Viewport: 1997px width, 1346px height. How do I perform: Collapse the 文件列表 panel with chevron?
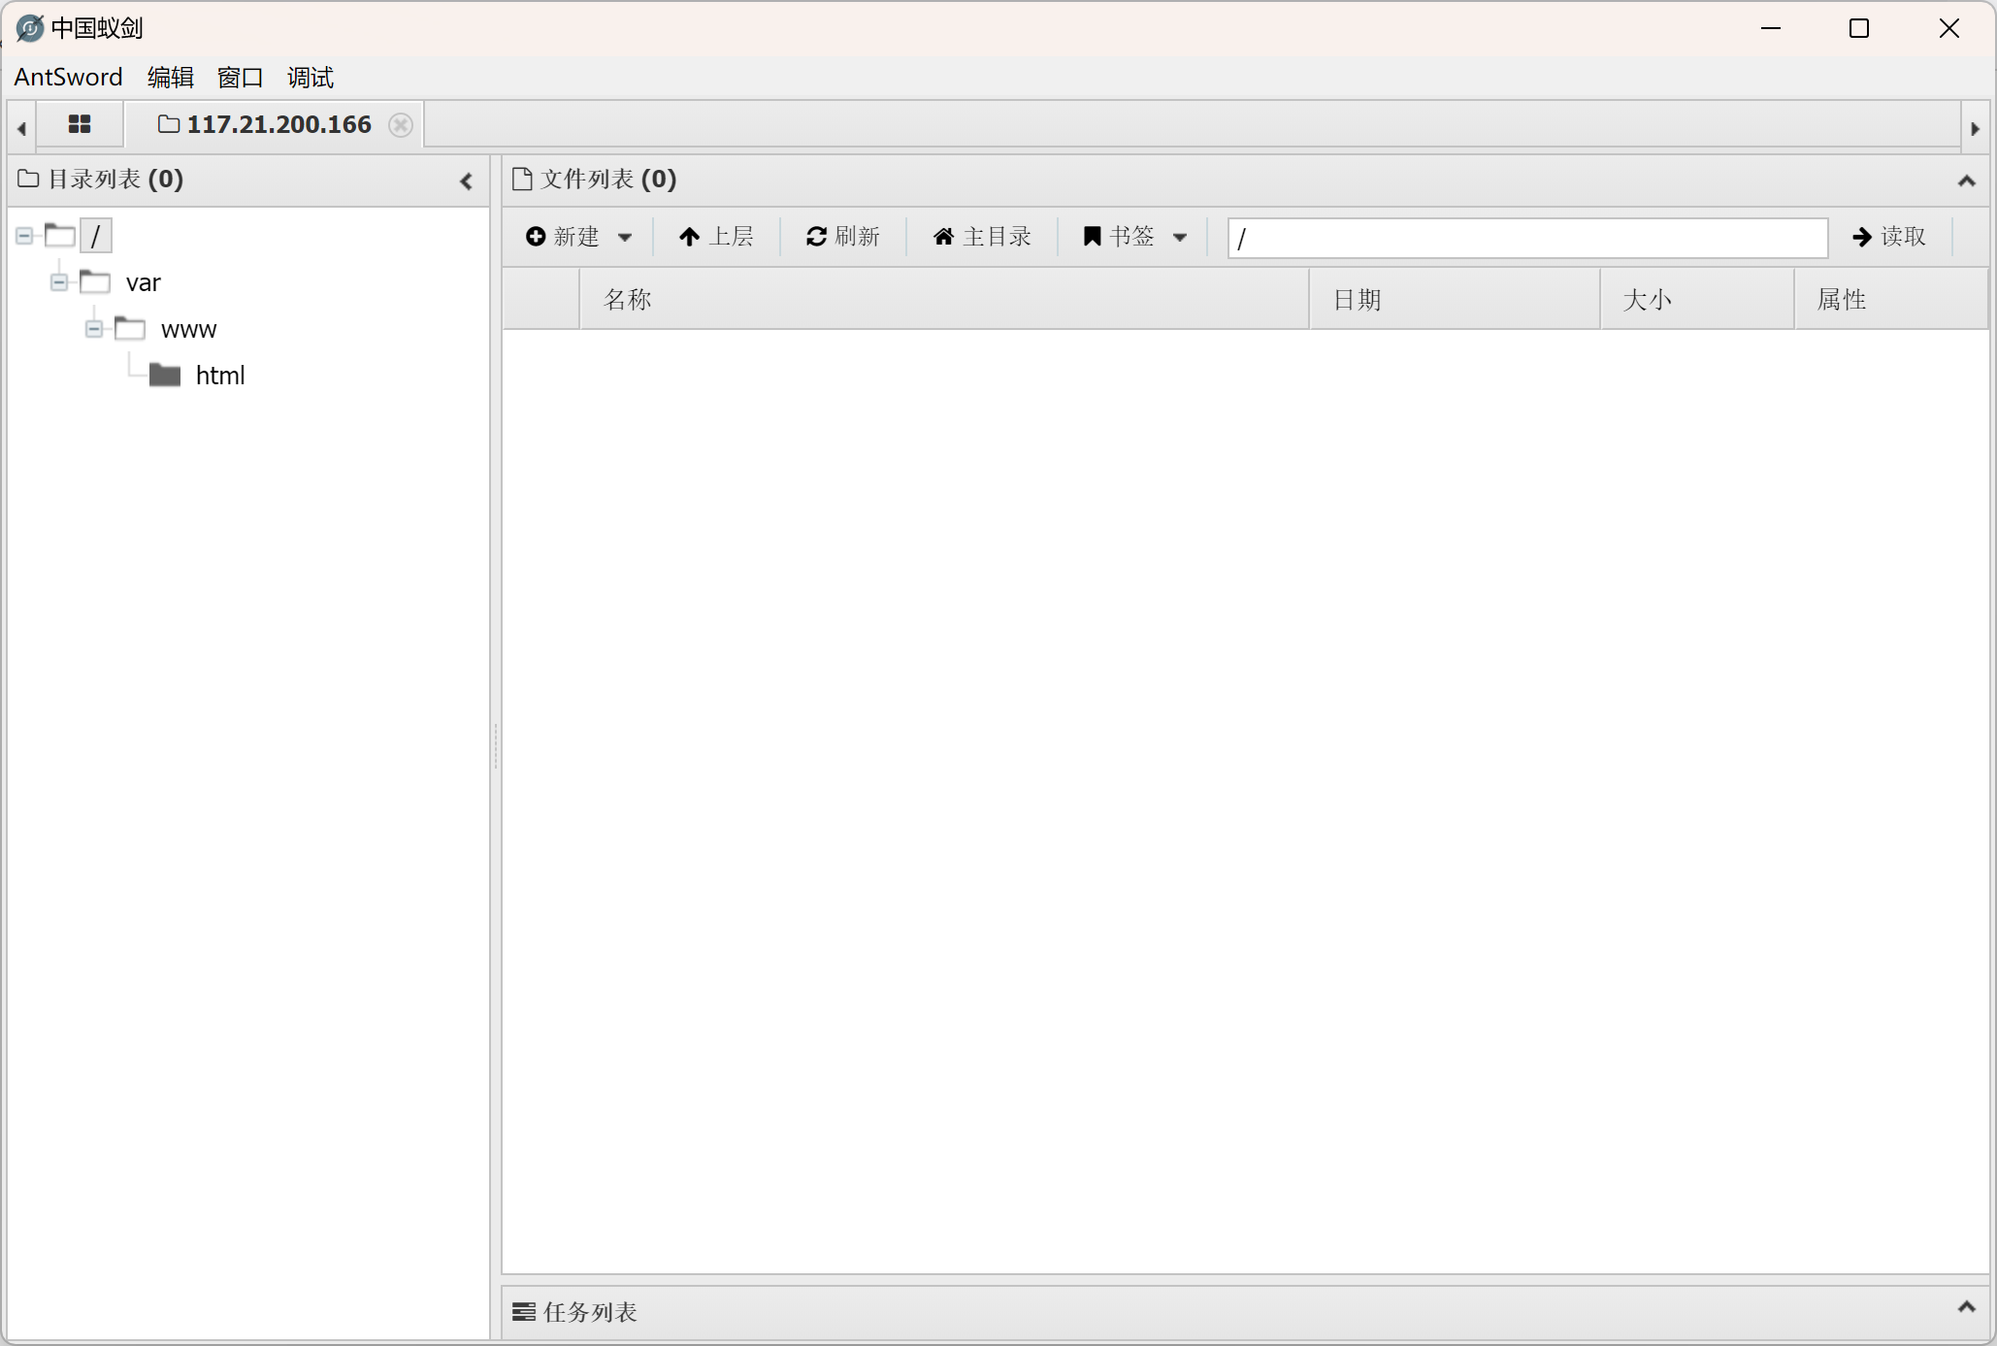[x=1966, y=181]
